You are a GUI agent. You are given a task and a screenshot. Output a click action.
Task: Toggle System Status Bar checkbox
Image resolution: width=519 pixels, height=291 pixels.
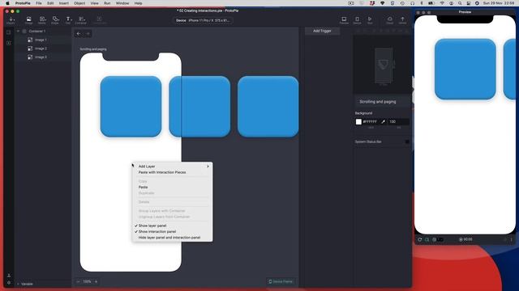(407, 142)
